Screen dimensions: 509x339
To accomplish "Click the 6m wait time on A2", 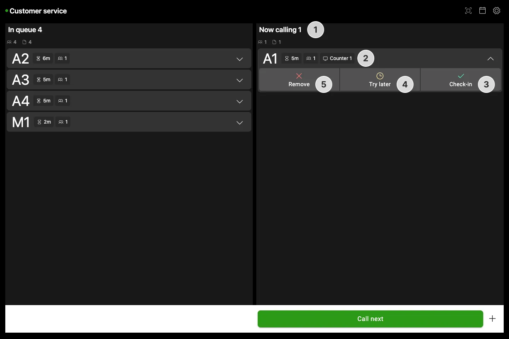I will click(47, 59).
